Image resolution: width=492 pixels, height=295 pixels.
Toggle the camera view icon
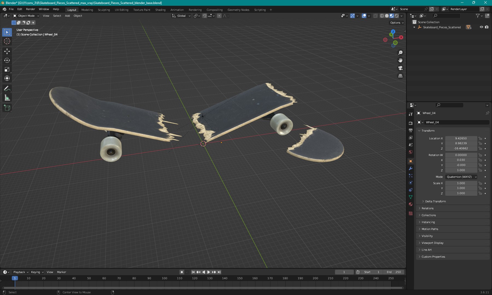400,68
